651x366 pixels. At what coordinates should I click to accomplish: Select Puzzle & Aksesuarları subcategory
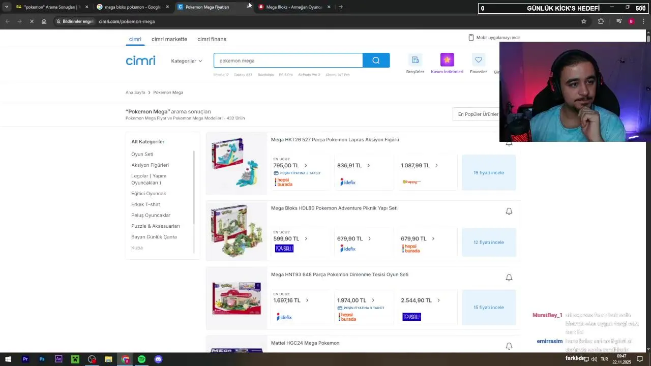tap(156, 226)
